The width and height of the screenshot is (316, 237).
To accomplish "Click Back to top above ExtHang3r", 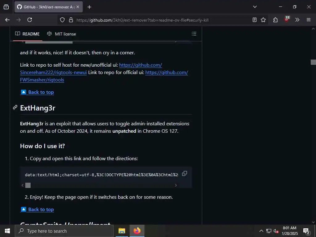I will tap(37, 92).
